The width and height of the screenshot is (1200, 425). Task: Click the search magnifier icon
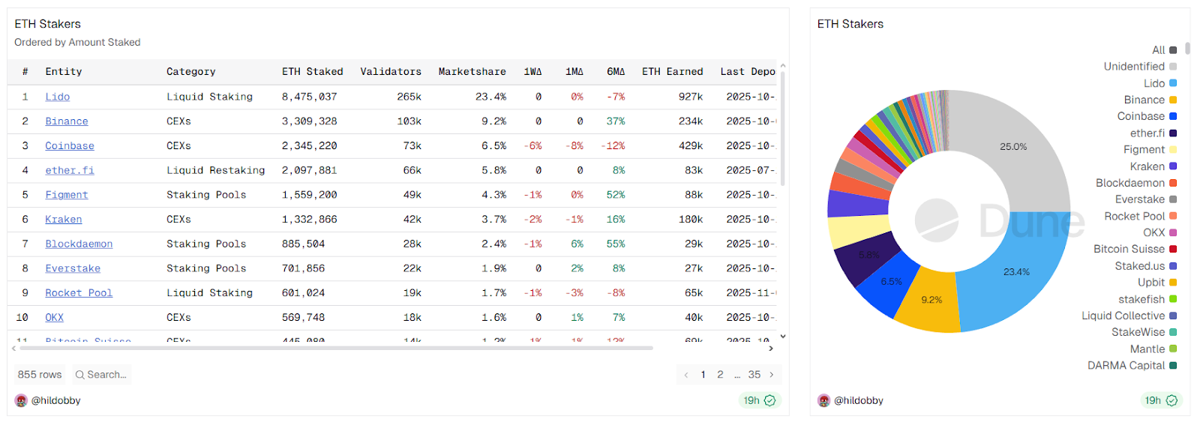[79, 375]
